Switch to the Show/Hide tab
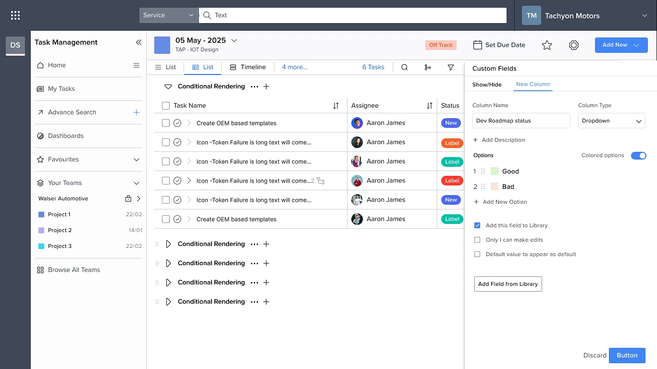The image size is (657, 369). [x=487, y=85]
